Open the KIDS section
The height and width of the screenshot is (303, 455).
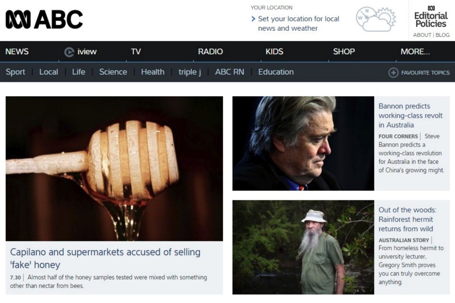pyautogui.click(x=274, y=51)
